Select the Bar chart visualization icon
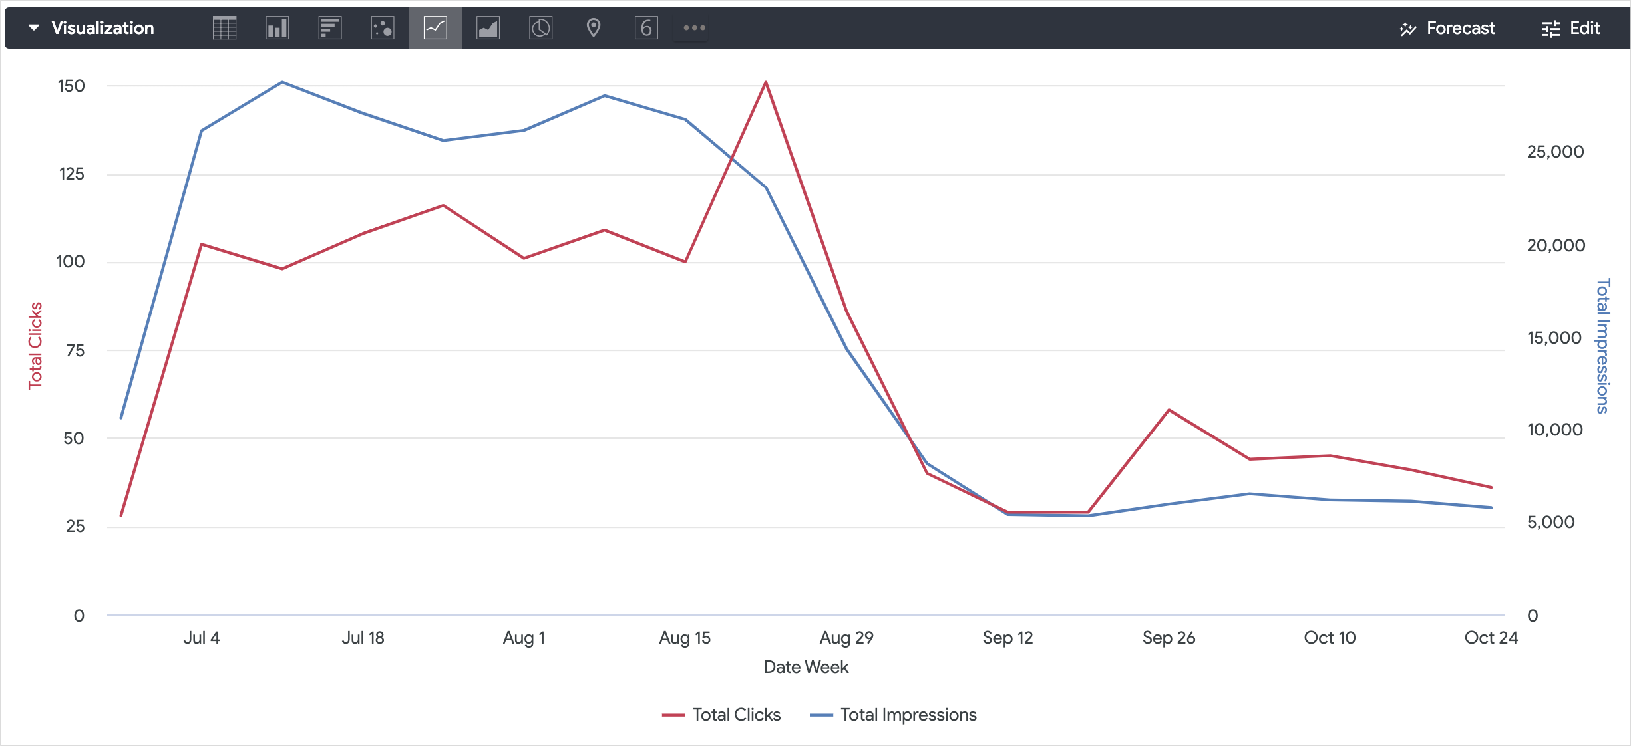 [x=329, y=28]
